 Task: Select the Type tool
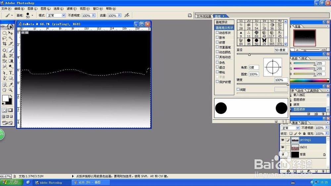point(11,73)
